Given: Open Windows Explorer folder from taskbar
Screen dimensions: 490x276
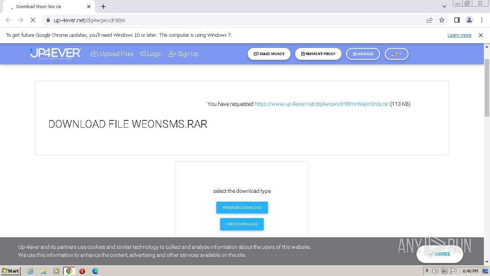Looking at the screenshot, I should [x=43, y=271].
